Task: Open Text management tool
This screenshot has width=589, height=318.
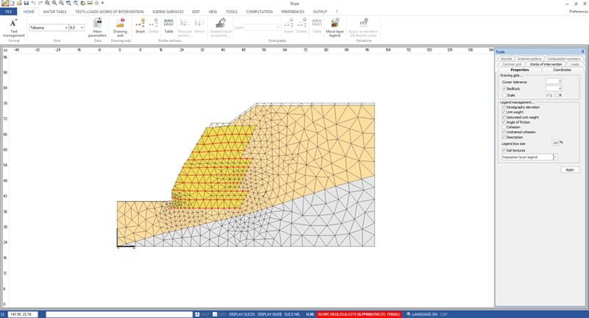Action: pos(15,28)
